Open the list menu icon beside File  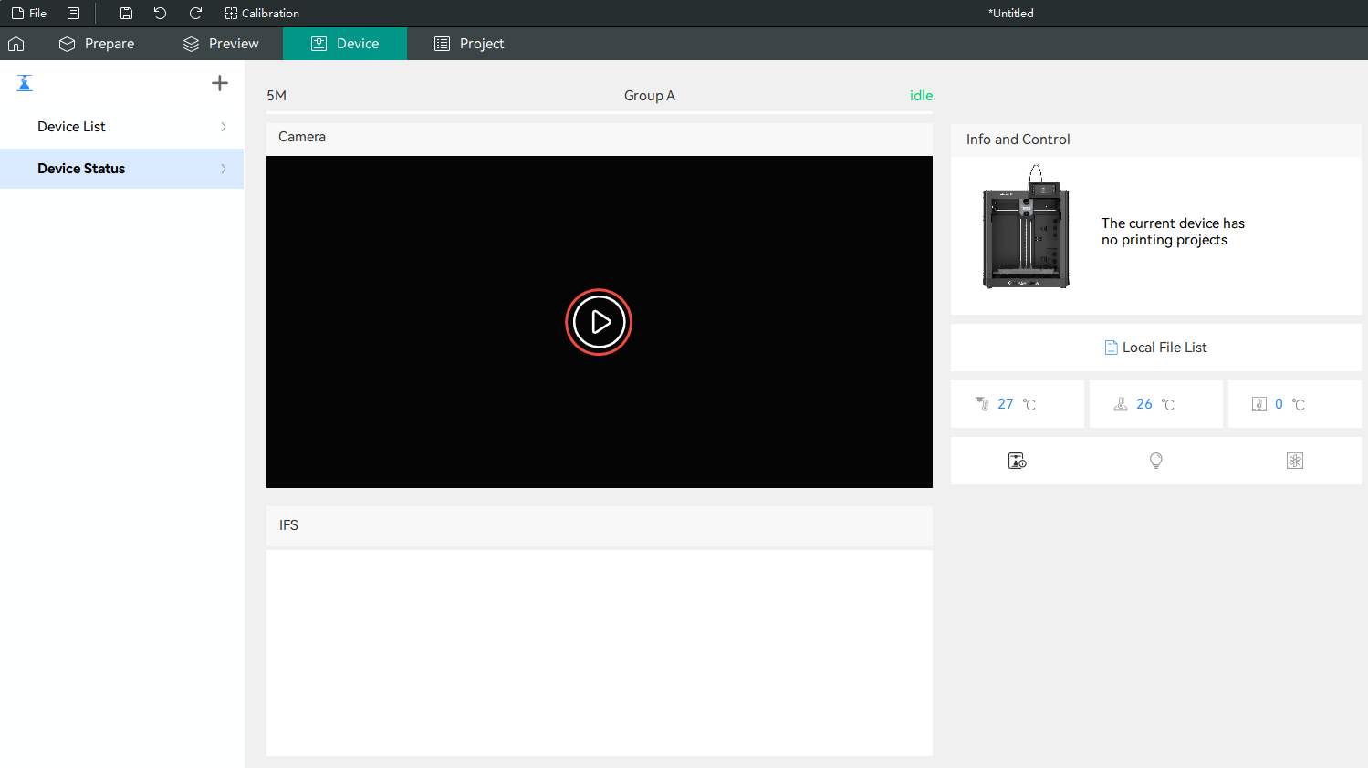pyautogui.click(x=73, y=14)
